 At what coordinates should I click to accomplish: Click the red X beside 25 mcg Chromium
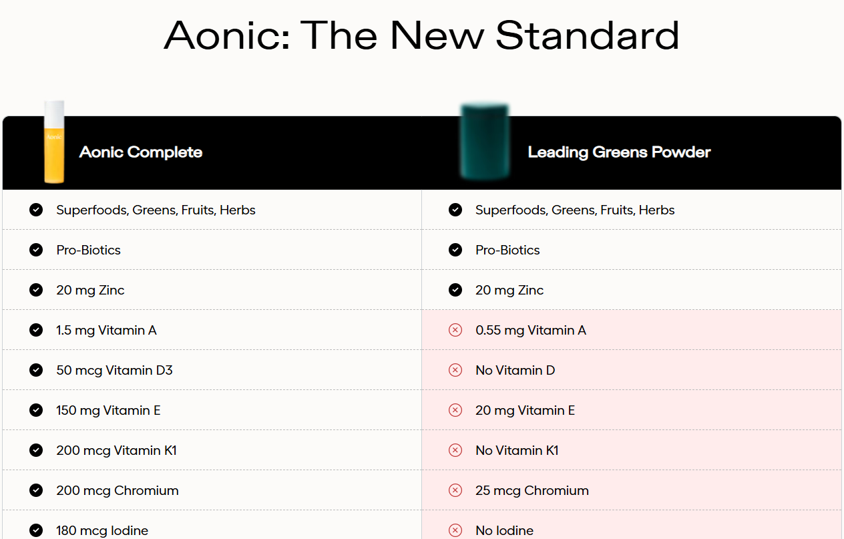455,490
